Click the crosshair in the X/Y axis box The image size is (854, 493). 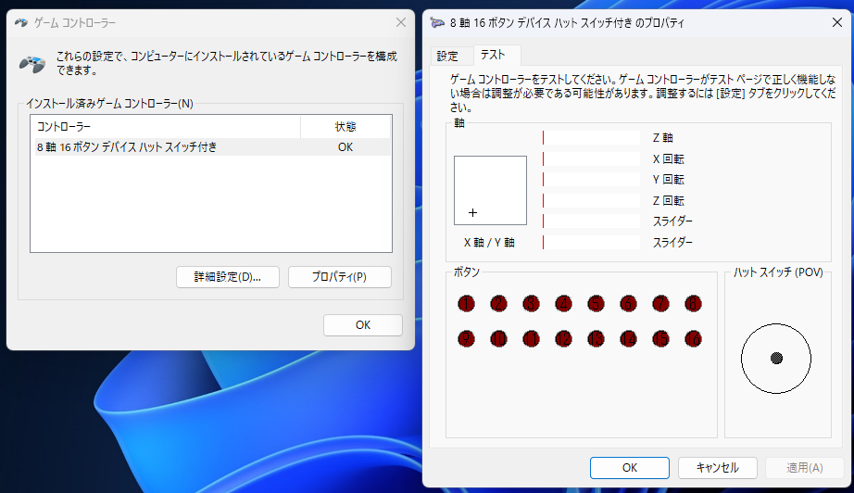(472, 212)
